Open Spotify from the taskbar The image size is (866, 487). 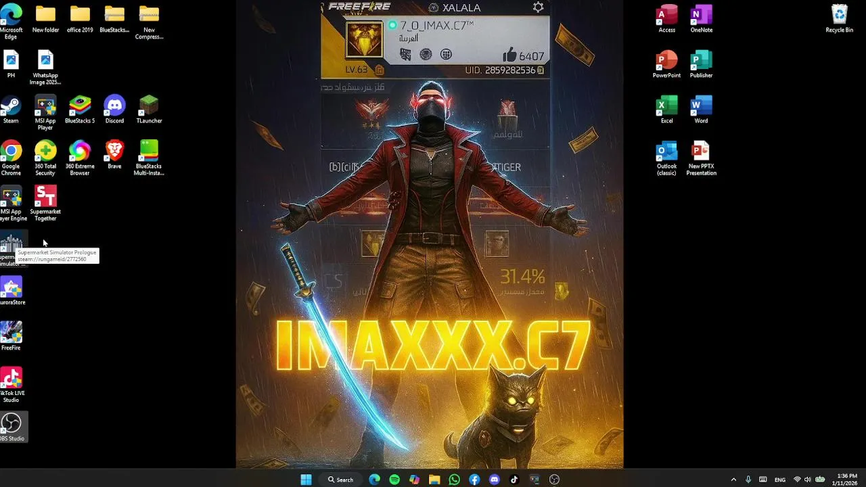pos(394,480)
